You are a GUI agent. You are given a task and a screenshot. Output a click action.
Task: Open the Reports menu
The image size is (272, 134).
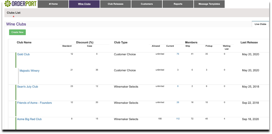(x=178, y=4)
